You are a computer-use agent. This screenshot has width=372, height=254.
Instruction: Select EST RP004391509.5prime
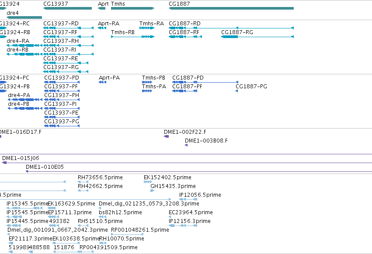(87, 252)
